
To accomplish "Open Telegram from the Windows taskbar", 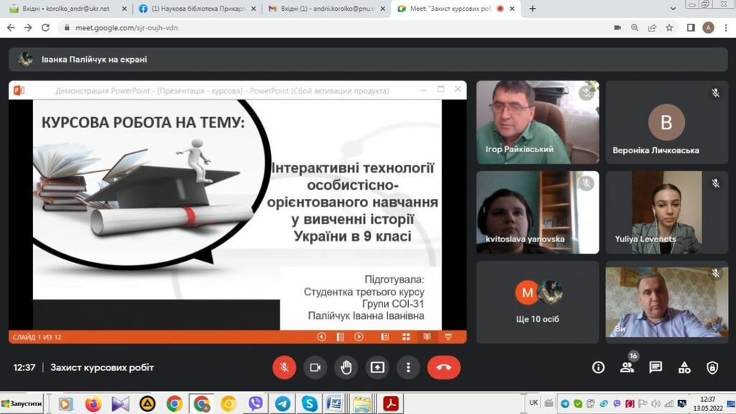I will pyautogui.click(x=282, y=404).
